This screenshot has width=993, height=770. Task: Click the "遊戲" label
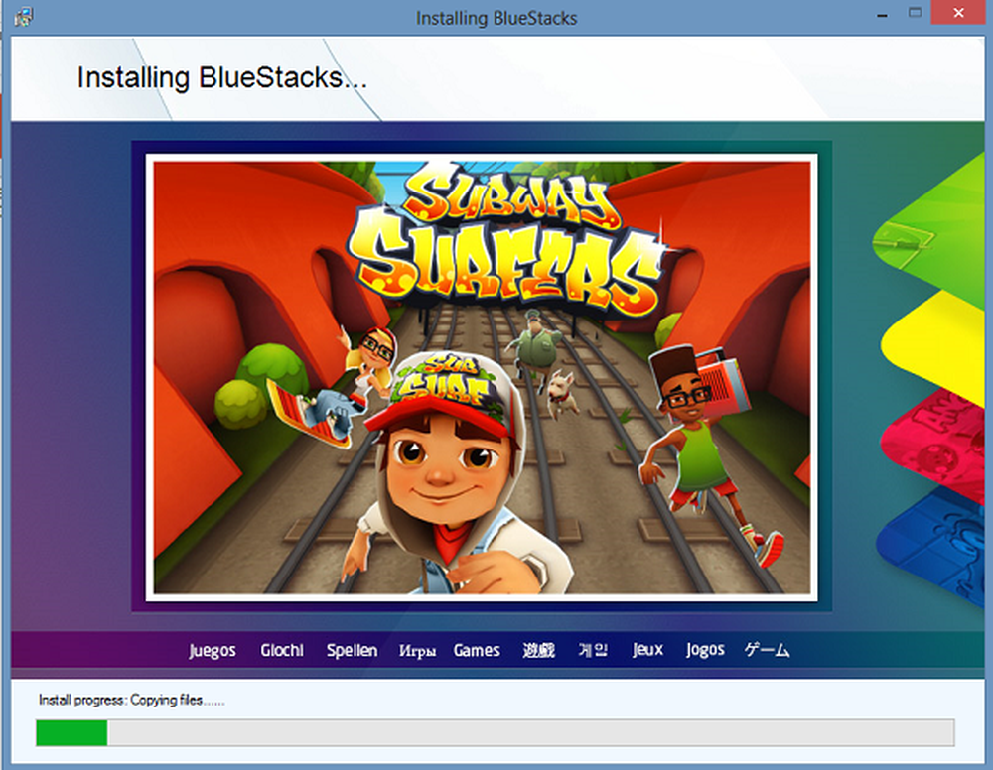(x=539, y=650)
